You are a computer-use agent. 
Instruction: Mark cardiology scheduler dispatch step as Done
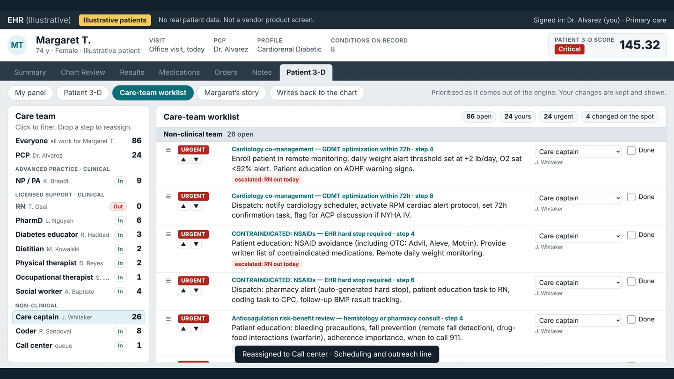(x=631, y=197)
